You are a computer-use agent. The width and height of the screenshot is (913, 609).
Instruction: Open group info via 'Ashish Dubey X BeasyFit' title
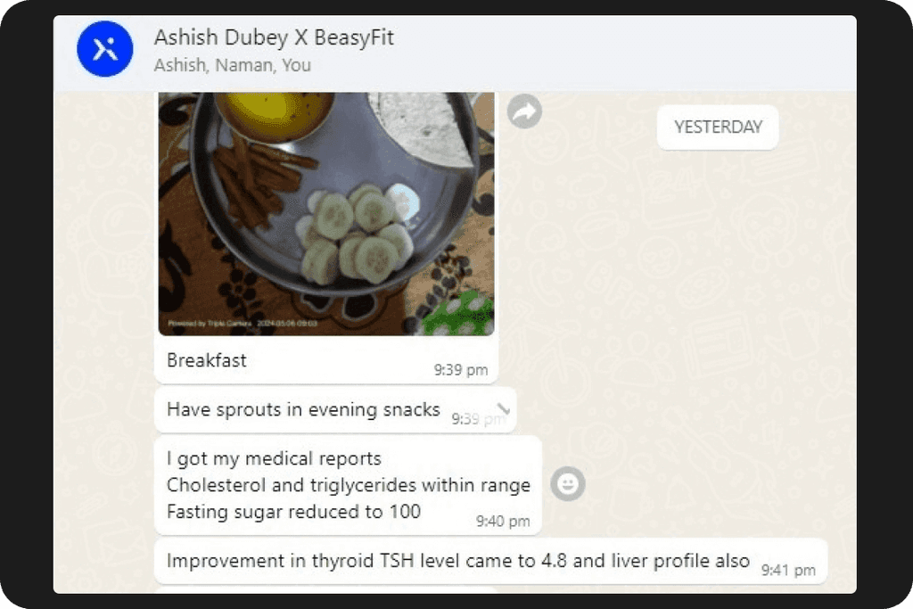tap(274, 37)
